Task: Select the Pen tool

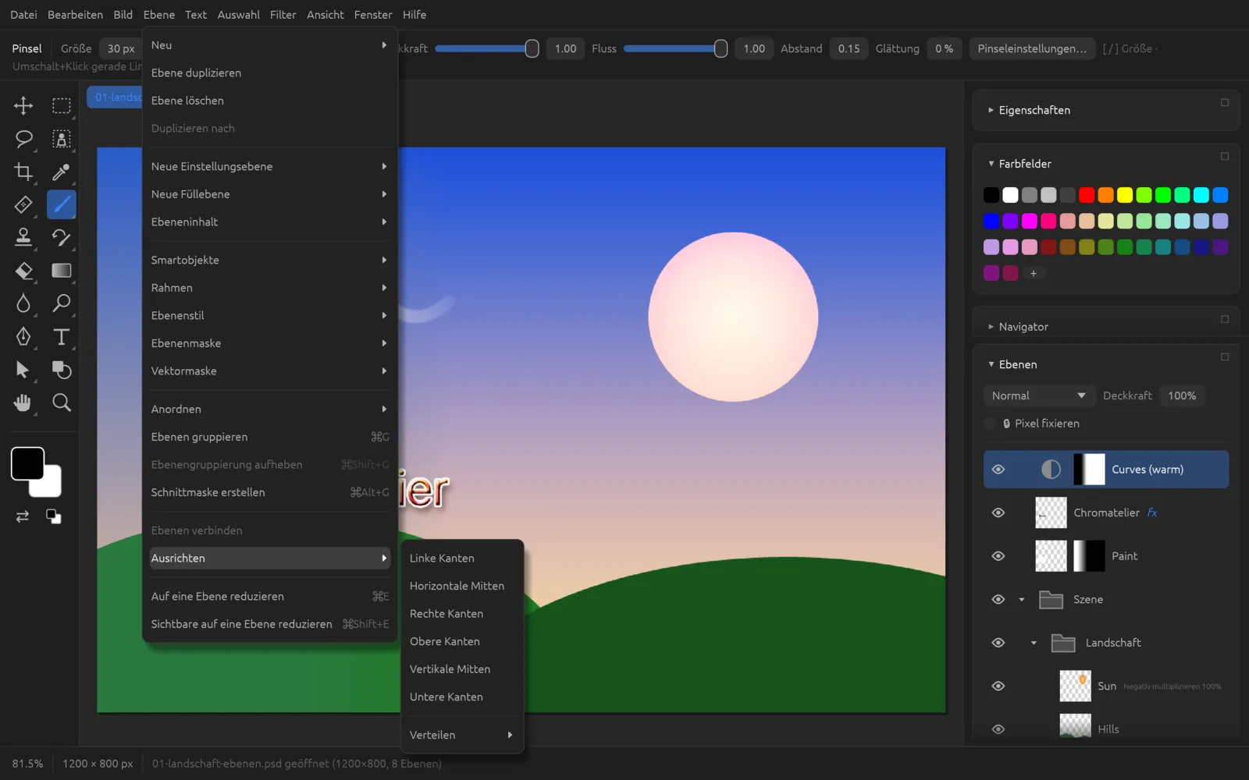Action: pyautogui.click(x=23, y=336)
